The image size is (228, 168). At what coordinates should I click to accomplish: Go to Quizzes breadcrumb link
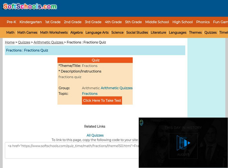(24, 42)
